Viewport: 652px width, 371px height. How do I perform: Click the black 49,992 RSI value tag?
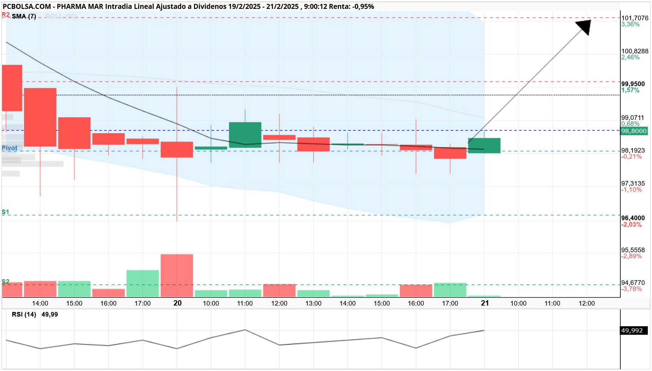pos(634,330)
